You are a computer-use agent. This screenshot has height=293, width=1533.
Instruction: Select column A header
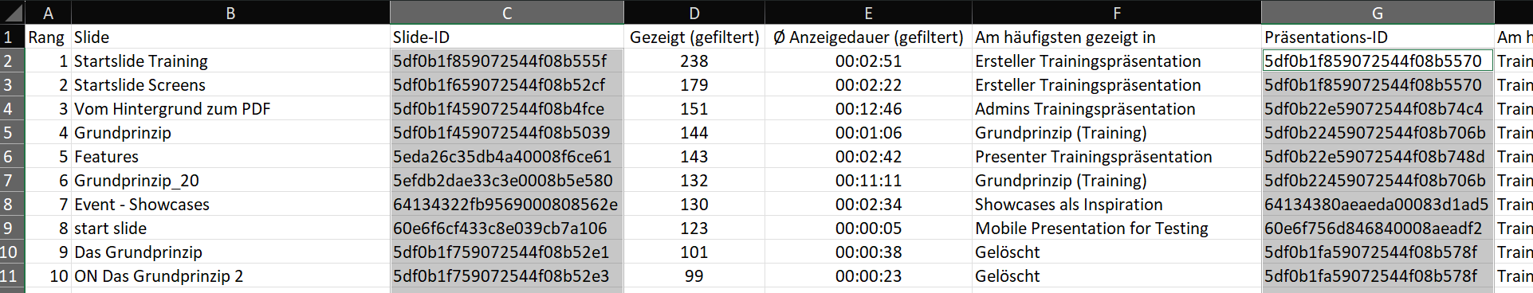49,13
